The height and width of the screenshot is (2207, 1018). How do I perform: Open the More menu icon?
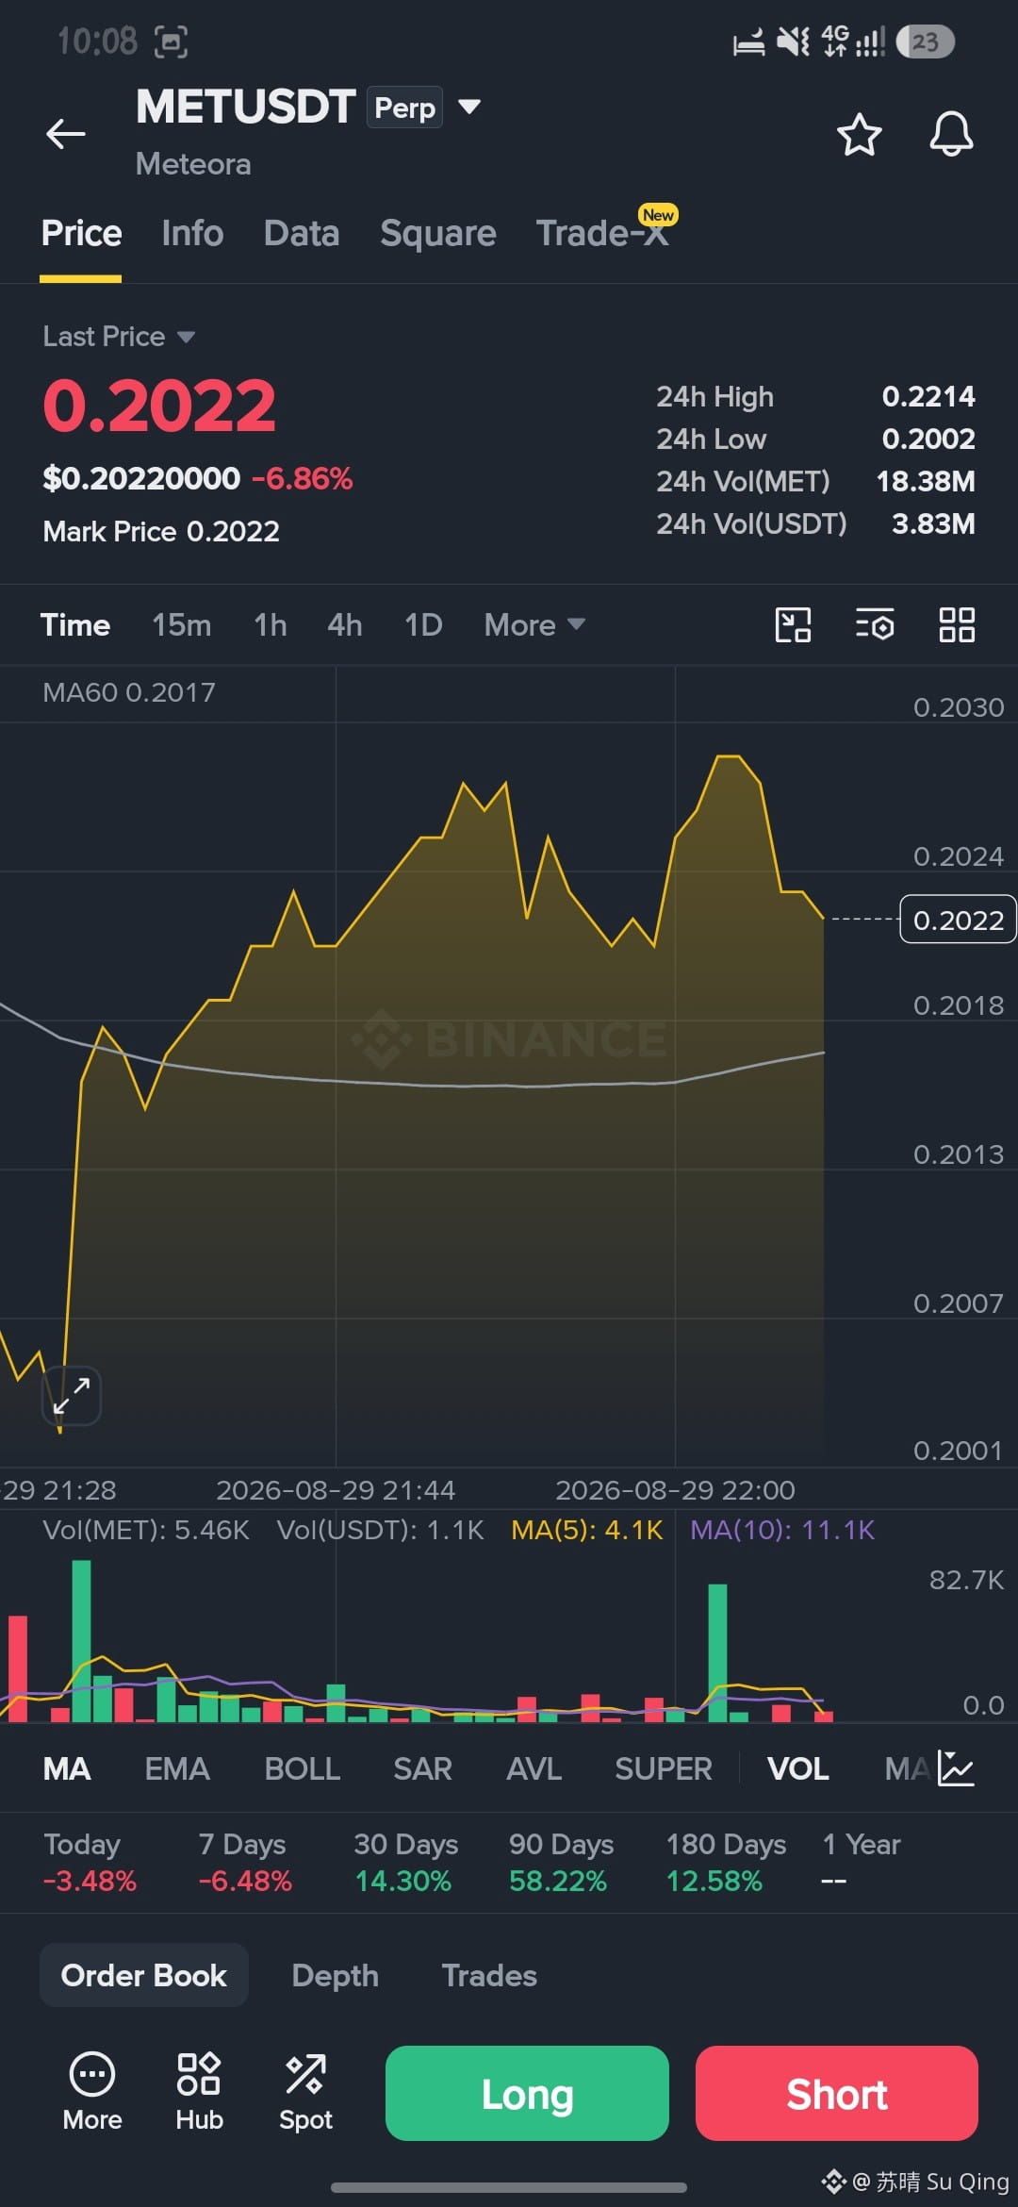[92, 2092]
